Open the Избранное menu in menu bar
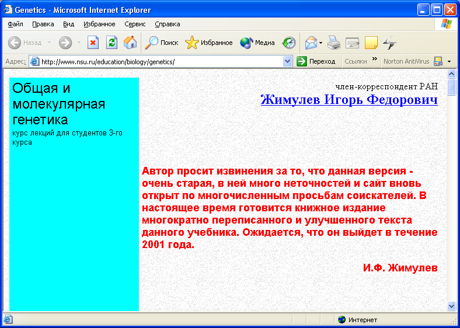Image resolution: width=460 pixels, height=328 pixels. (x=99, y=24)
